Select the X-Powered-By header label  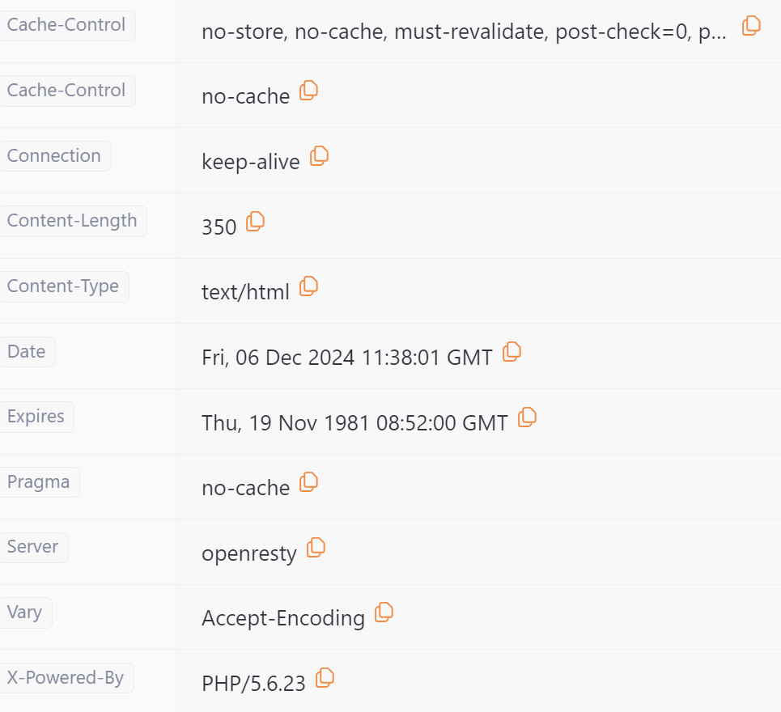(x=66, y=678)
